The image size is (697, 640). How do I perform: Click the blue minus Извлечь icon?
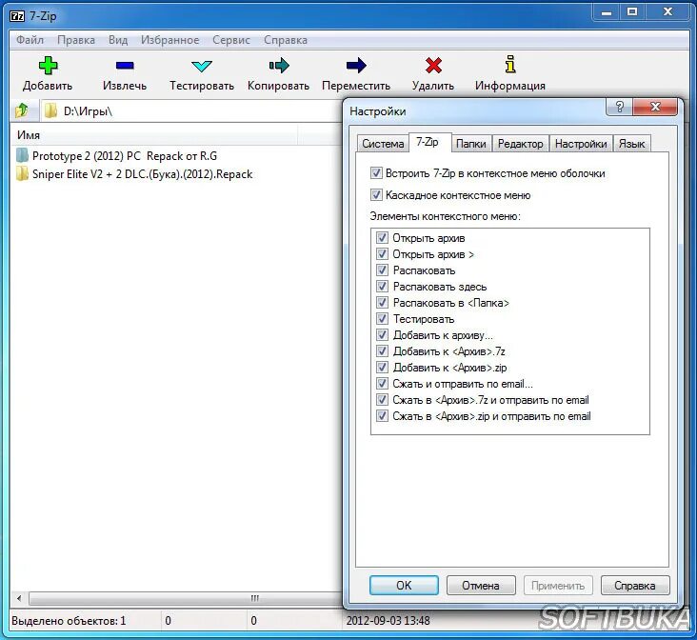point(125,66)
